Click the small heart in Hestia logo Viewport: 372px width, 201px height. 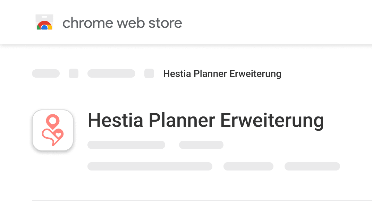(58, 133)
